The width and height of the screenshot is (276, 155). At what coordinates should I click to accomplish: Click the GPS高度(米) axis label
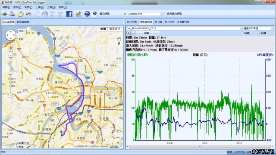pos(265,55)
